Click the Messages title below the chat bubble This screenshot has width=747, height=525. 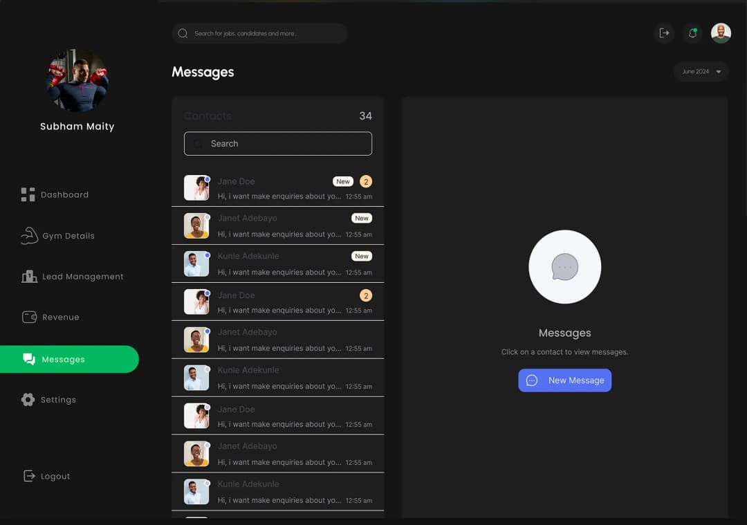564,333
